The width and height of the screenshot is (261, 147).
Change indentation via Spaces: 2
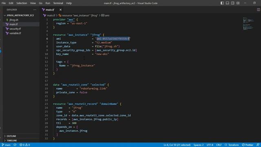coord(199,145)
